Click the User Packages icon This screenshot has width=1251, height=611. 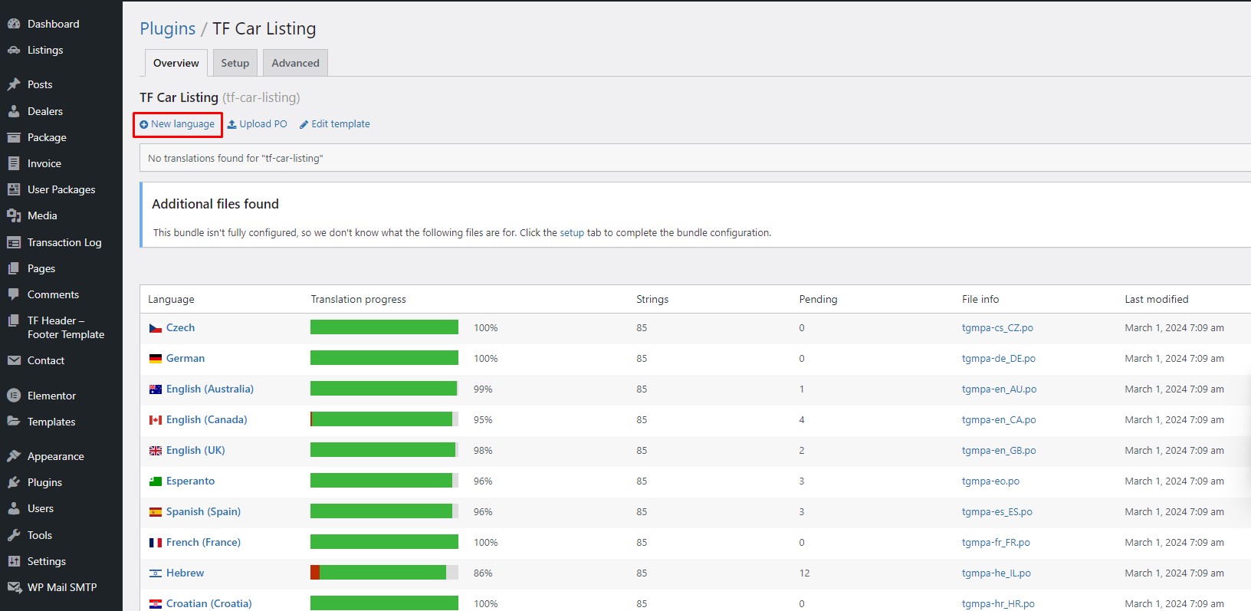[14, 189]
